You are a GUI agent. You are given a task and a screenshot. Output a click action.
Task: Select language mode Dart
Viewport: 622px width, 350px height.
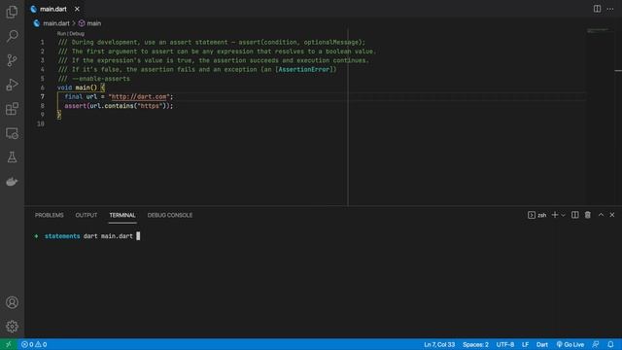[x=542, y=344]
